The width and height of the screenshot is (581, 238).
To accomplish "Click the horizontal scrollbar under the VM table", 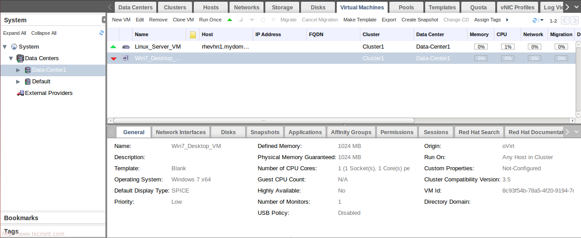I will [x=263, y=120].
